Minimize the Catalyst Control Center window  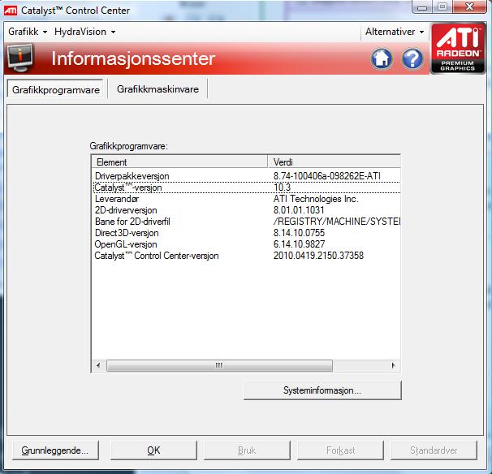(422, 7)
